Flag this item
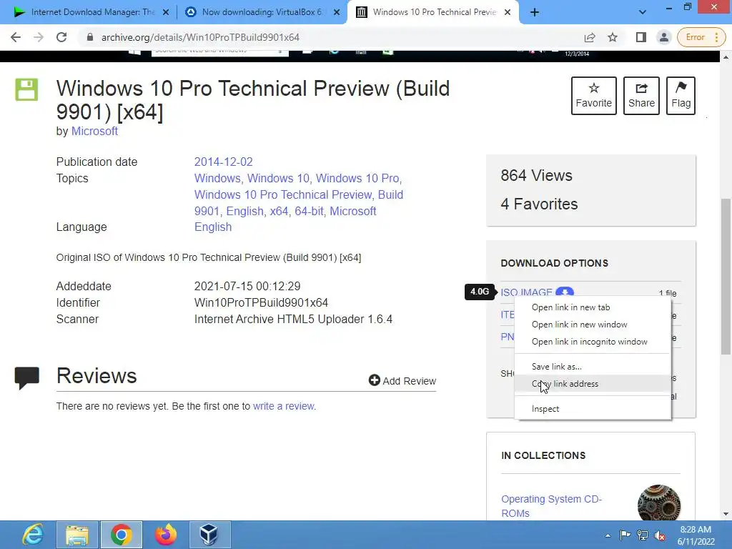This screenshot has width=732, height=549. (x=681, y=96)
